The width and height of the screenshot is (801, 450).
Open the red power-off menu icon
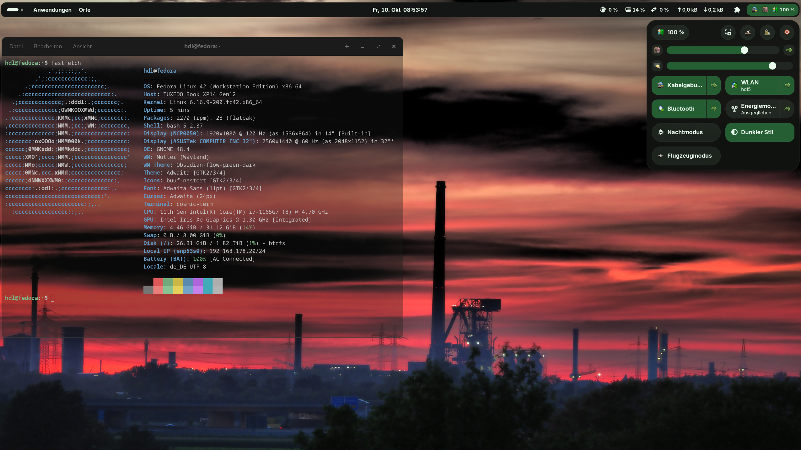[787, 32]
